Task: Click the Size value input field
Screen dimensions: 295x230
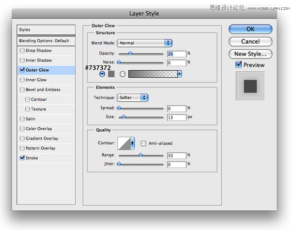Action: [x=177, y=117]
